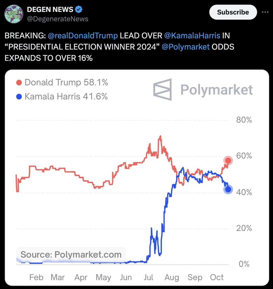The width and height of the screenshot is (273, 289).
Task: Click the Donald Trump 58.1% legend text
Action: (x=66, y=82)
